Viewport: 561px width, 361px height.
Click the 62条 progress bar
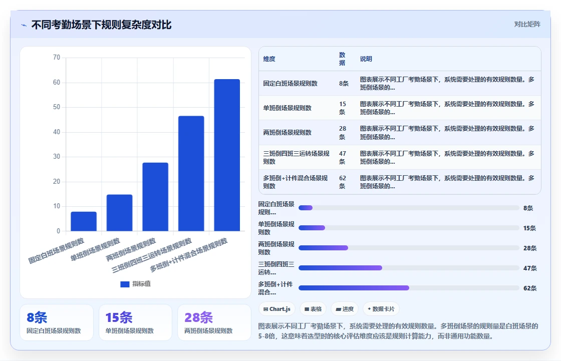409,288
